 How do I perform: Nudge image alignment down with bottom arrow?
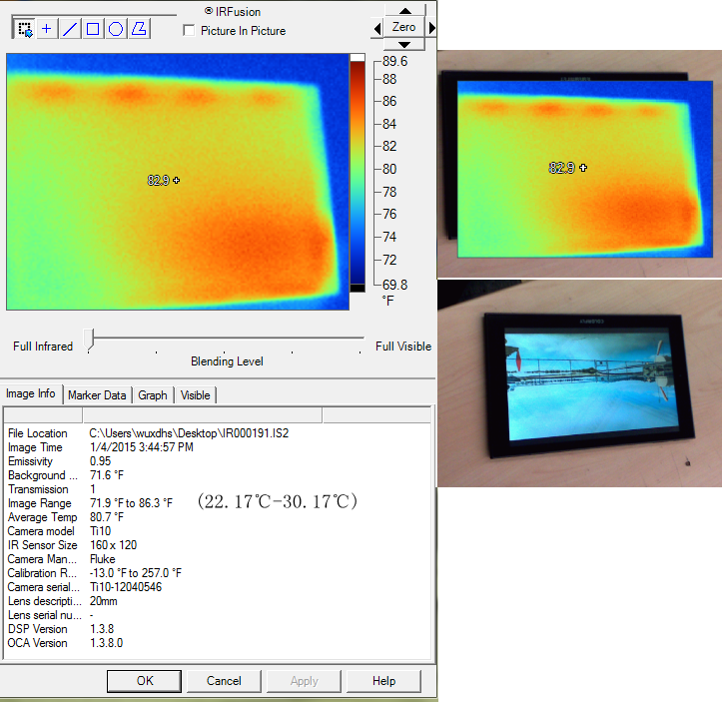pos(403,44)
